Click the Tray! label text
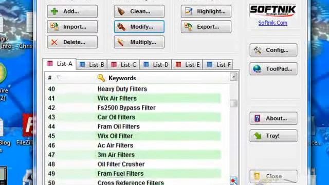This screenshot has height=185, width=329. pos(273,136)
